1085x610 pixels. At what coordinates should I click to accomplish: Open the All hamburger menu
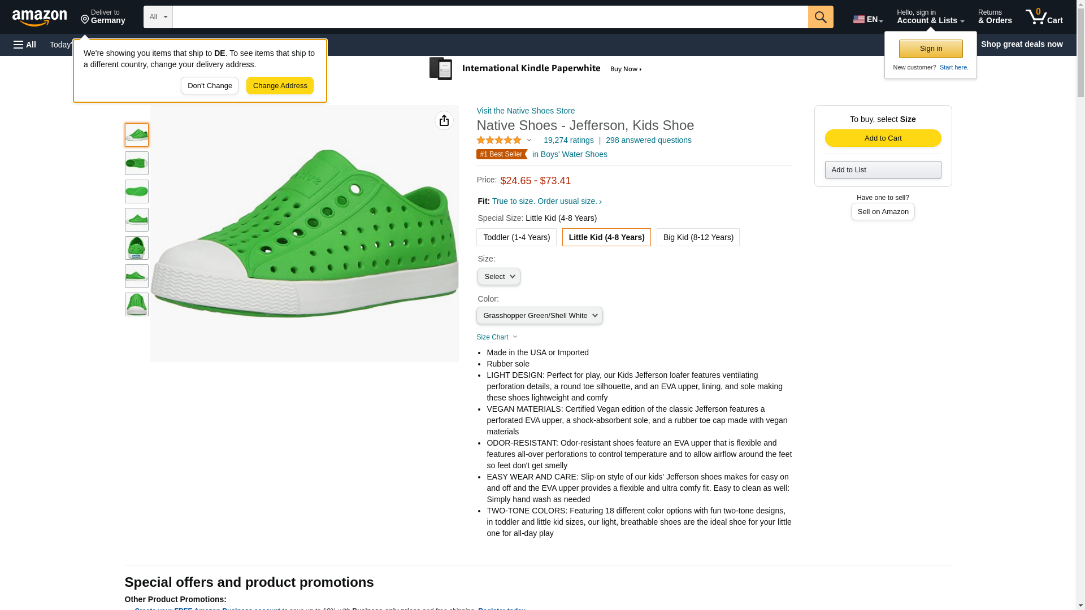25,45
